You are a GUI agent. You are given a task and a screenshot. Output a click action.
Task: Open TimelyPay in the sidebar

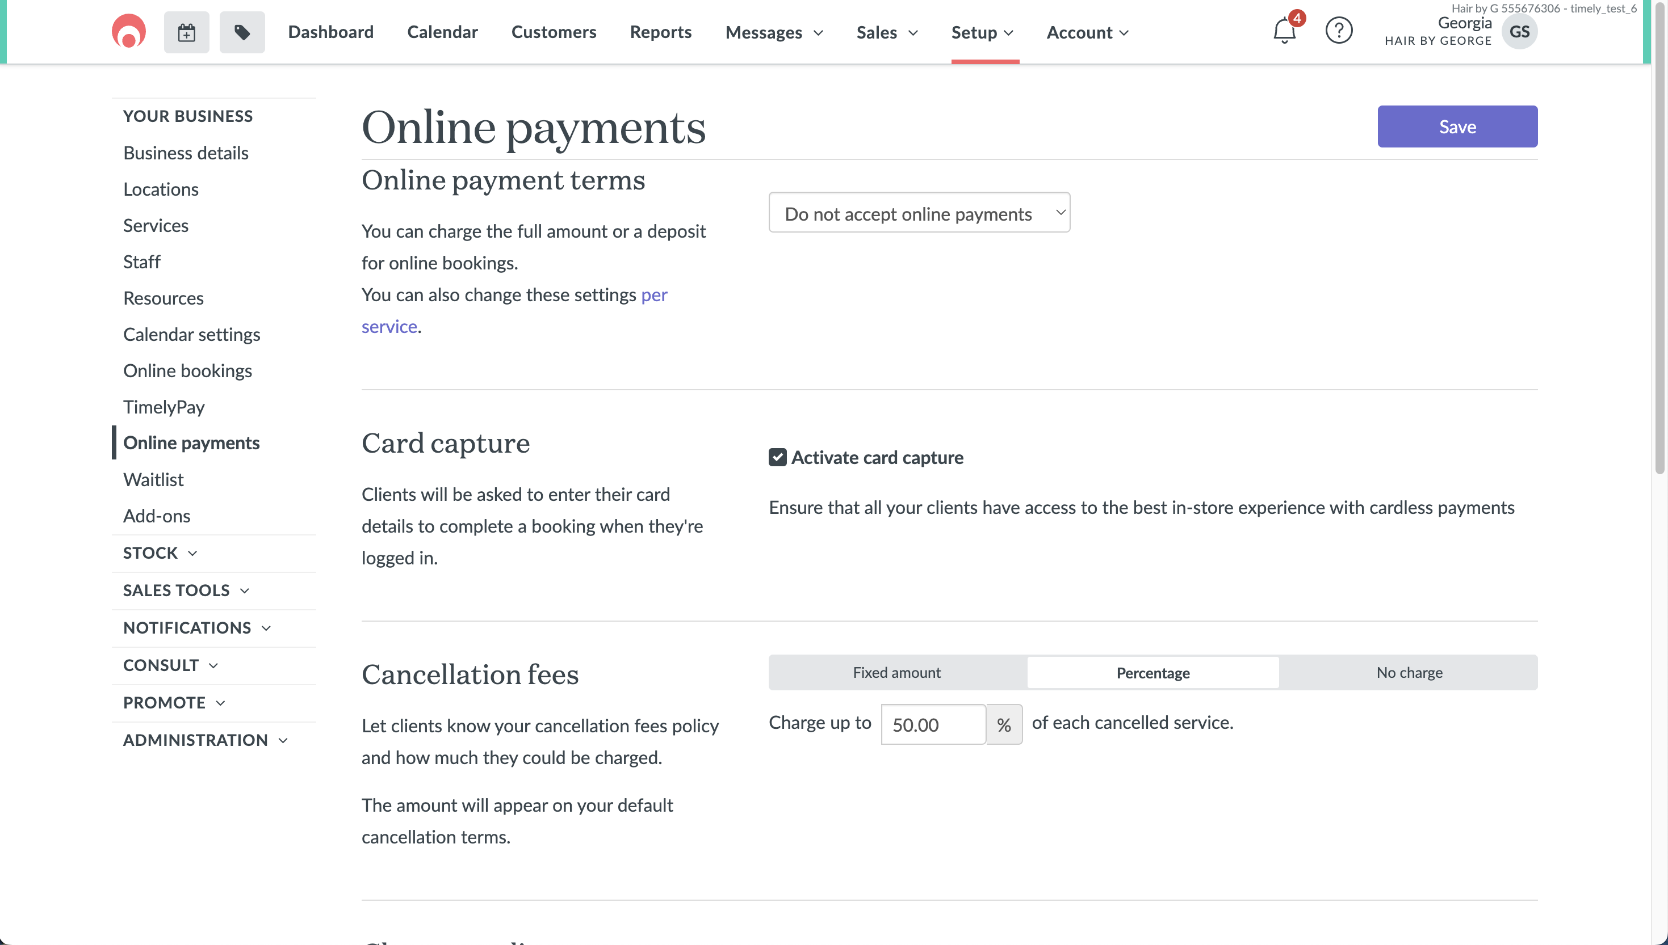coord(164,407)
